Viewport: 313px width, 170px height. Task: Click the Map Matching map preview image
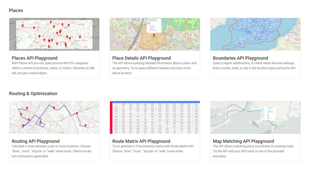point(255,117)
